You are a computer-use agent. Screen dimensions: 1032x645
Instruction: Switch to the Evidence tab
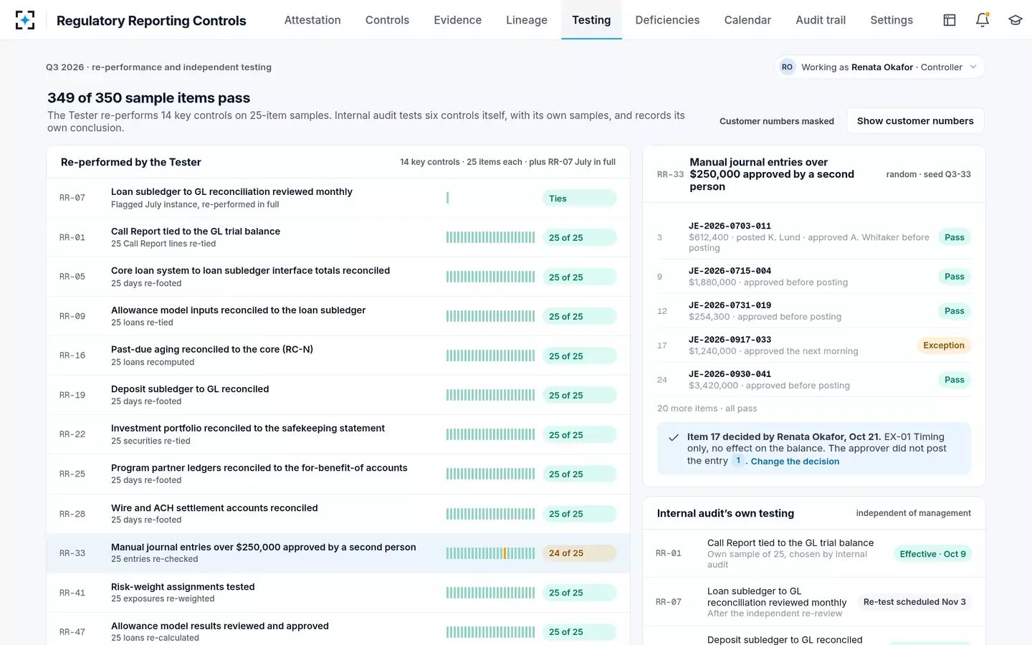[x=458, y=20]
